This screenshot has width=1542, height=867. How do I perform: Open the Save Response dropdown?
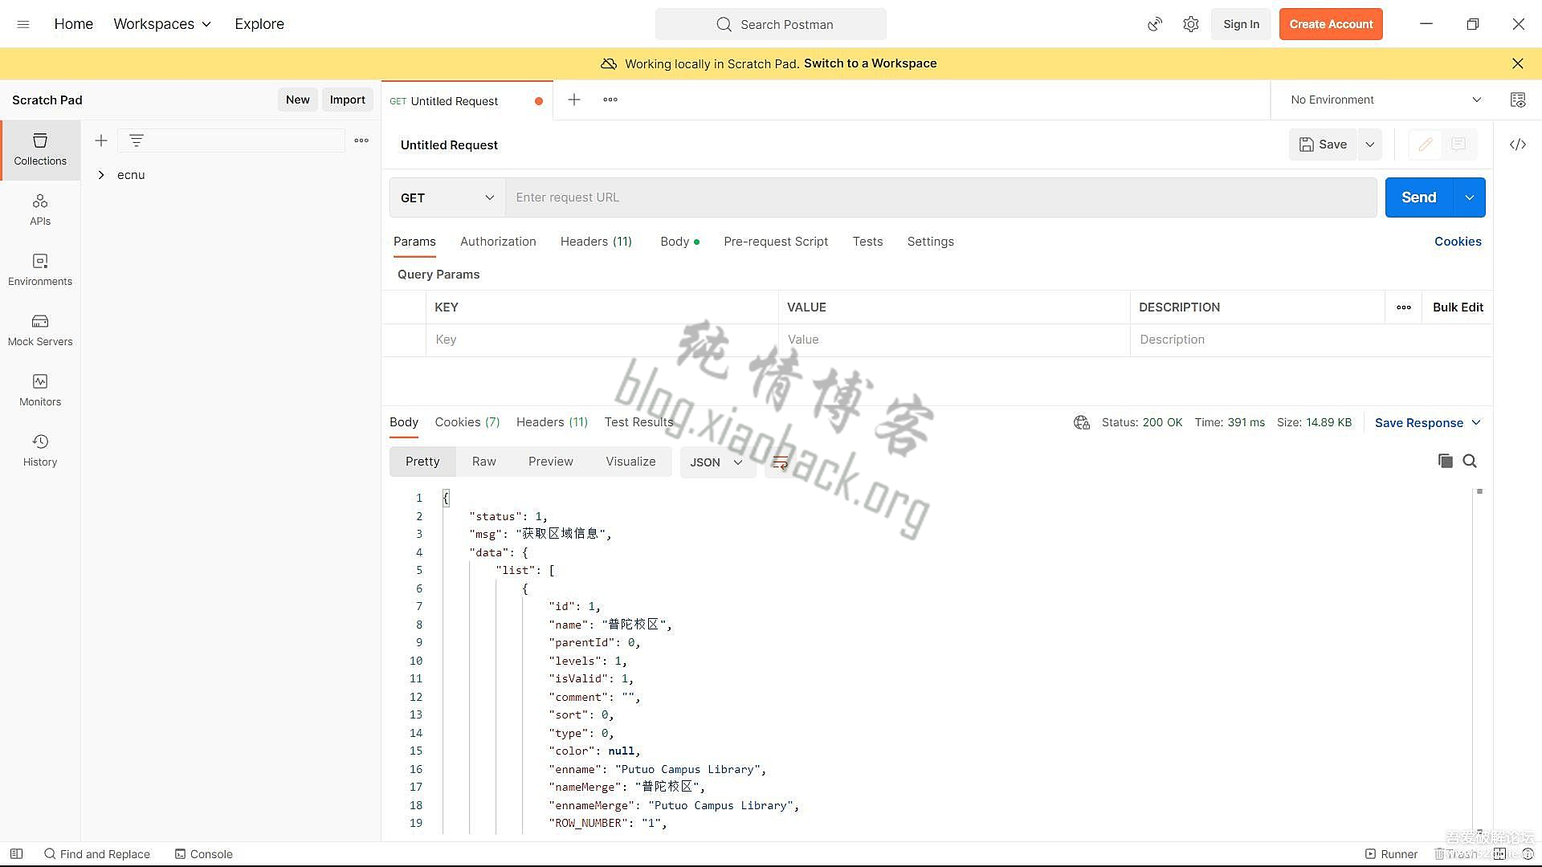pos(1427,423)
